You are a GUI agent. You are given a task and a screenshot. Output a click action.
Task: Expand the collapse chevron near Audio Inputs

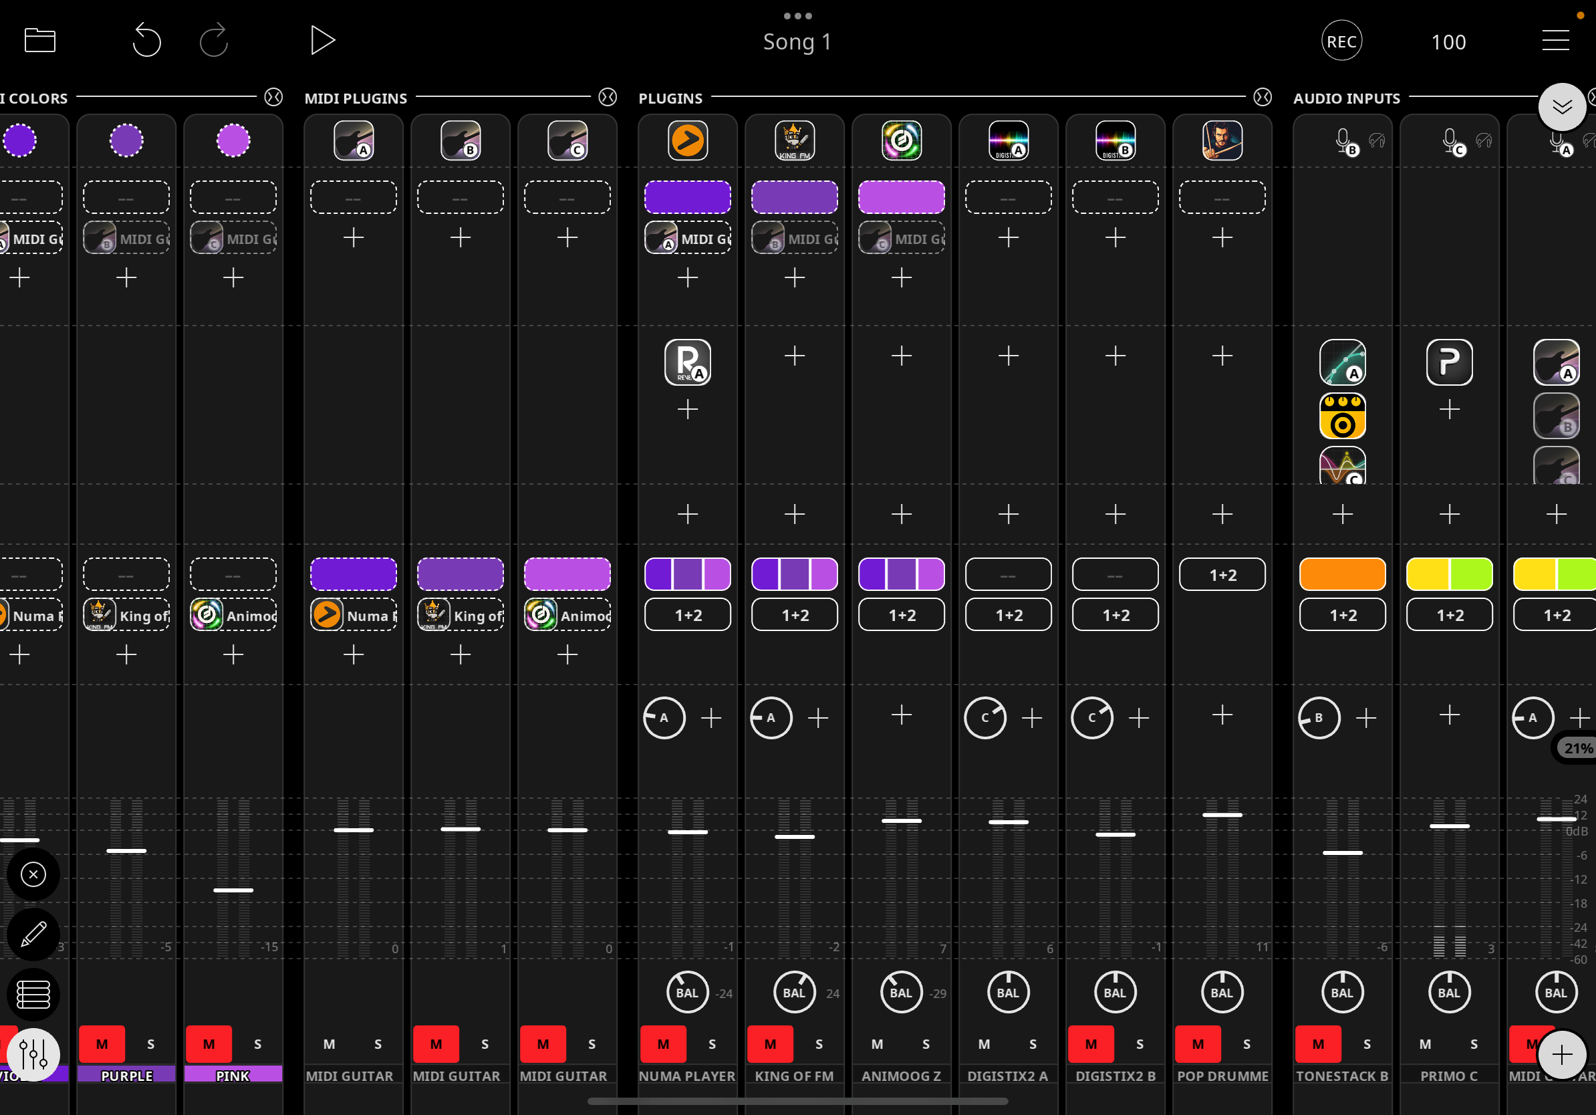click(x=1562, y=106)
